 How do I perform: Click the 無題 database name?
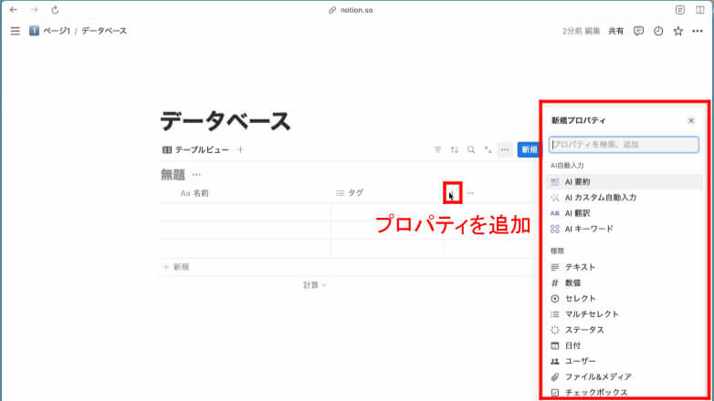pos(173,175)
